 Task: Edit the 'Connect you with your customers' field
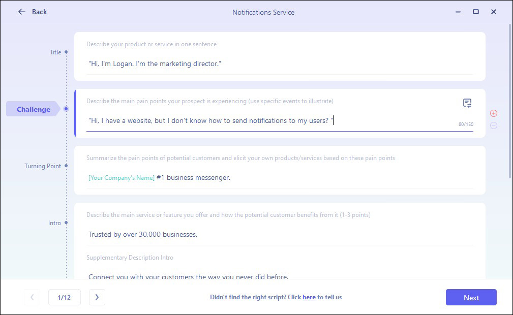[280, 275]
